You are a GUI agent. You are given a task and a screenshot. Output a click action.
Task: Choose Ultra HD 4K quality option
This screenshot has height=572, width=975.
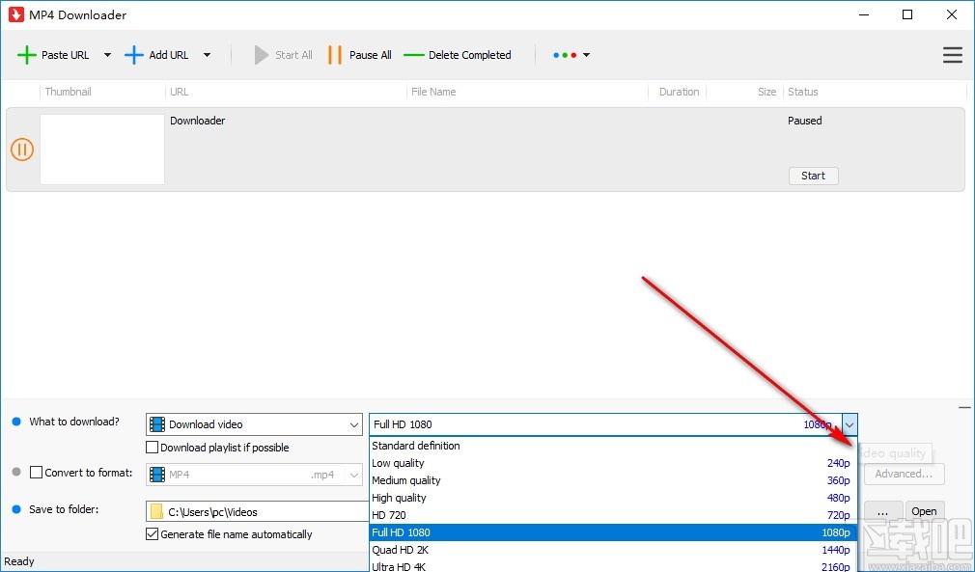coord(612,566)
